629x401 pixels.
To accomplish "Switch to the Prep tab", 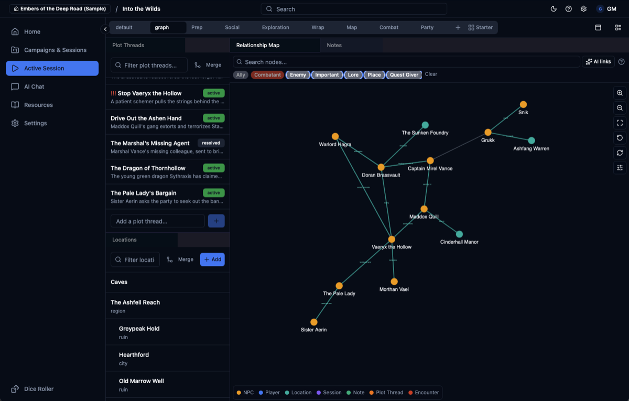I will (197, 27).
